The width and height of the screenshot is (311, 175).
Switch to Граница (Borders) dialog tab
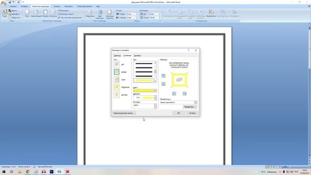click(x=117, y=55)
